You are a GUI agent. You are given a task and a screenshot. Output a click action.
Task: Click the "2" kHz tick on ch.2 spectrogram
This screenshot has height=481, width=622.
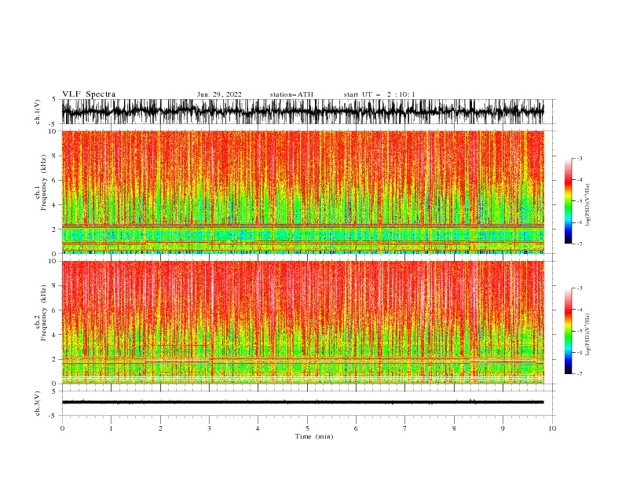[55, 359]
